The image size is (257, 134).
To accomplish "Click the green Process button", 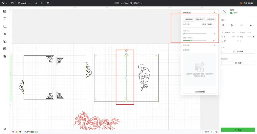I will click(238, 130).
